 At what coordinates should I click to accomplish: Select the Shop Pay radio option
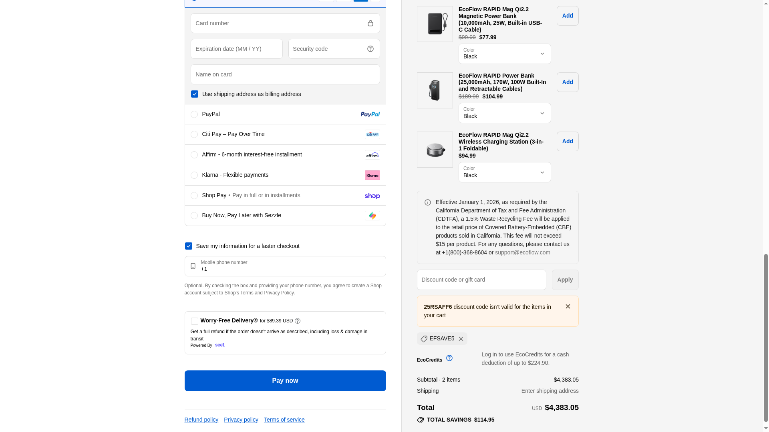pos(194,196)
